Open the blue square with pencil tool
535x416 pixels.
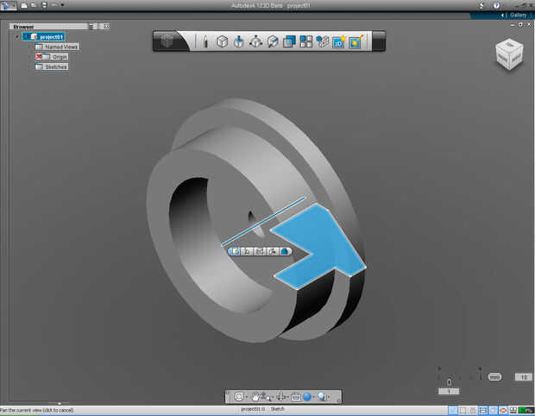tap(356, 41)
